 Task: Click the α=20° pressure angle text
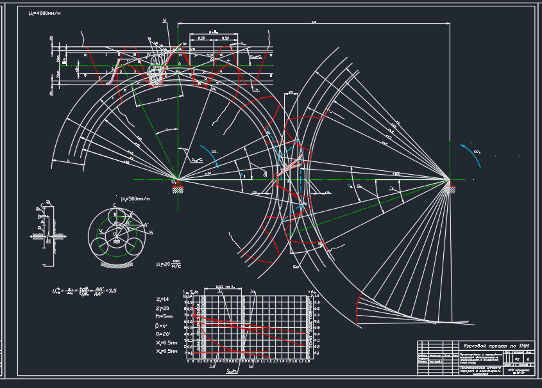click(x=163, y=334)
